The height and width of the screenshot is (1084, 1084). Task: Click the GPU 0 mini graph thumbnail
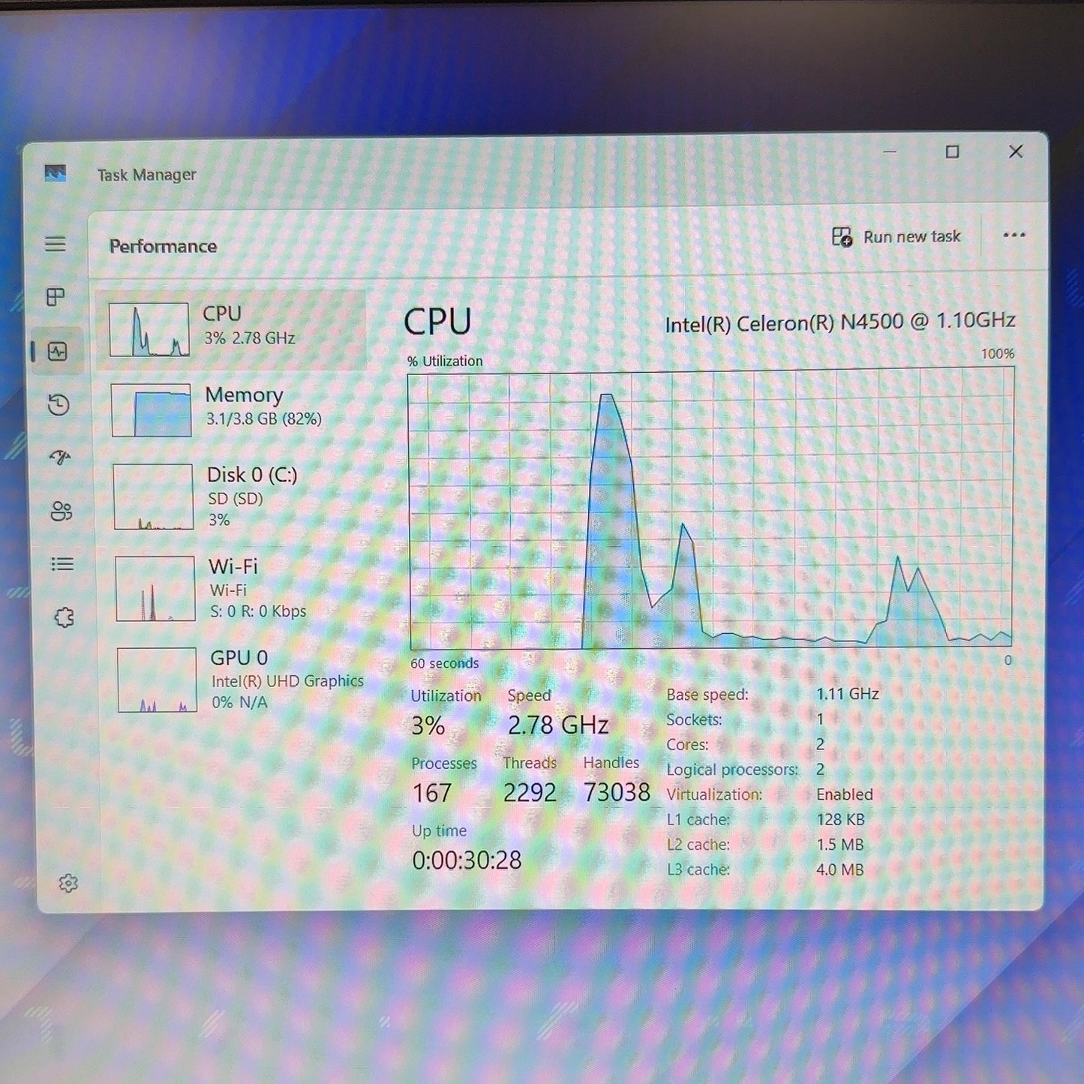(x=158, y=680)
